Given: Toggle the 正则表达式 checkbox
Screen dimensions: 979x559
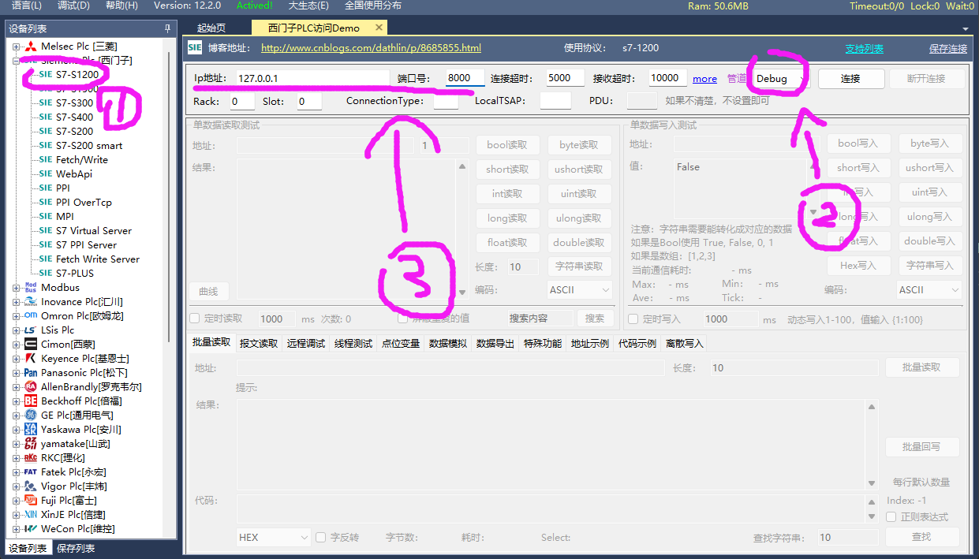Looking at the screenshot, I should pos(891,516).
